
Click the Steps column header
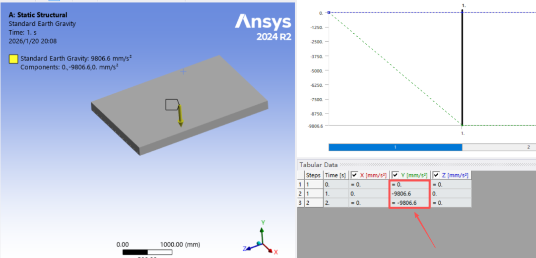(313, 175)
